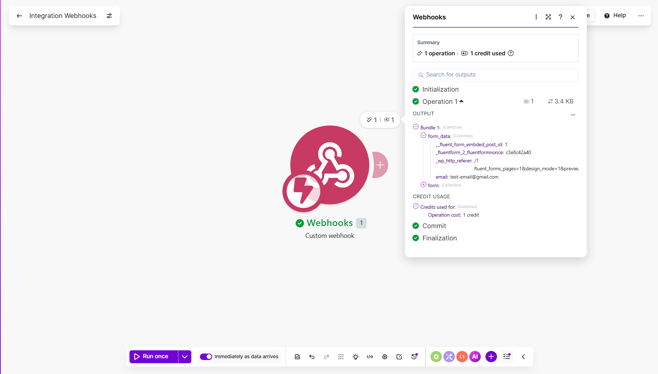
Task: Click the instant trigger lightning icon
Action: click(303, 191)
